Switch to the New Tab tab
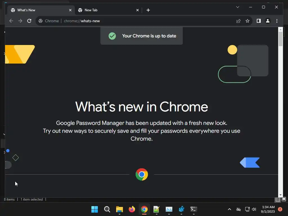 [x=108, y=10]
